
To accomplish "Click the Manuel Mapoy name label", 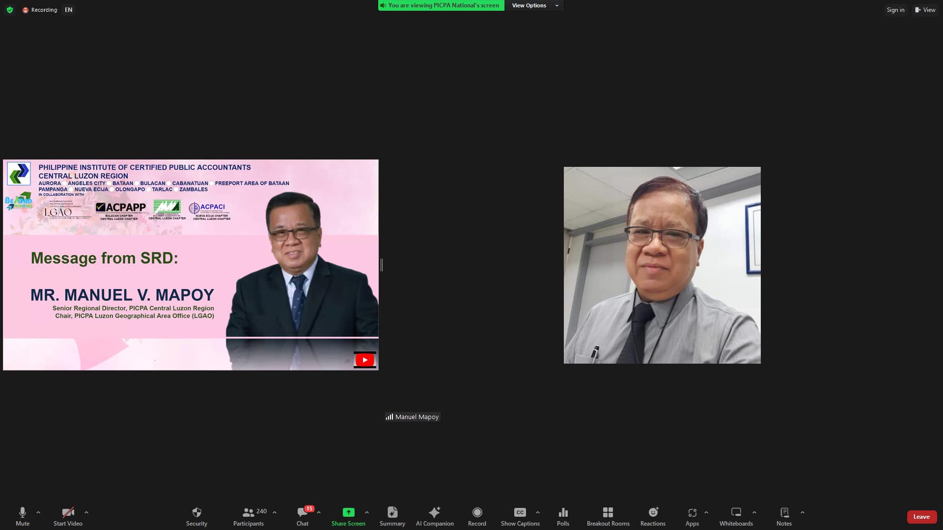I will click(413, 417).
